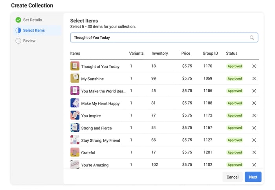Screen dimensions: 275x190
Task: Click the search magnifier icon
Action: (x=252, y=38)
